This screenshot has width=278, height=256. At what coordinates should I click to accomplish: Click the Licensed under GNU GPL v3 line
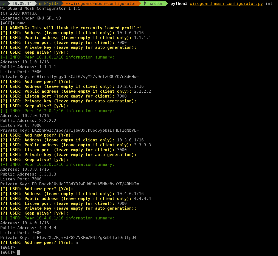31,18
